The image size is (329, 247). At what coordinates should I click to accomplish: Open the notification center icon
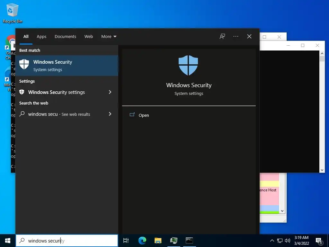pyautogui.click(x=319, y=241)
